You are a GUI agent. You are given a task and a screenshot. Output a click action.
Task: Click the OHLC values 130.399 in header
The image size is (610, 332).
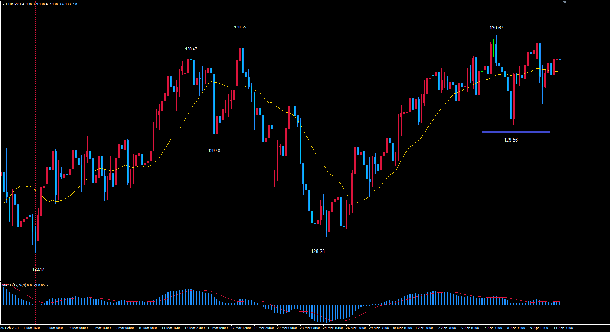click(32, 4)
